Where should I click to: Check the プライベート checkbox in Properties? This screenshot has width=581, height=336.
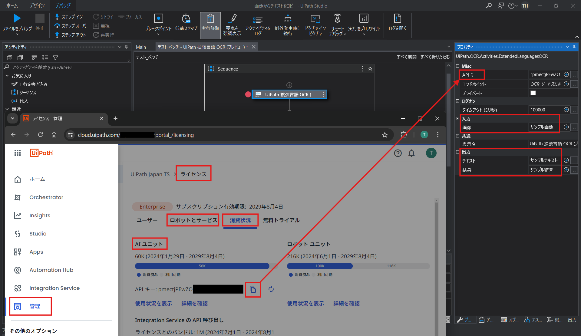[533, 93]
